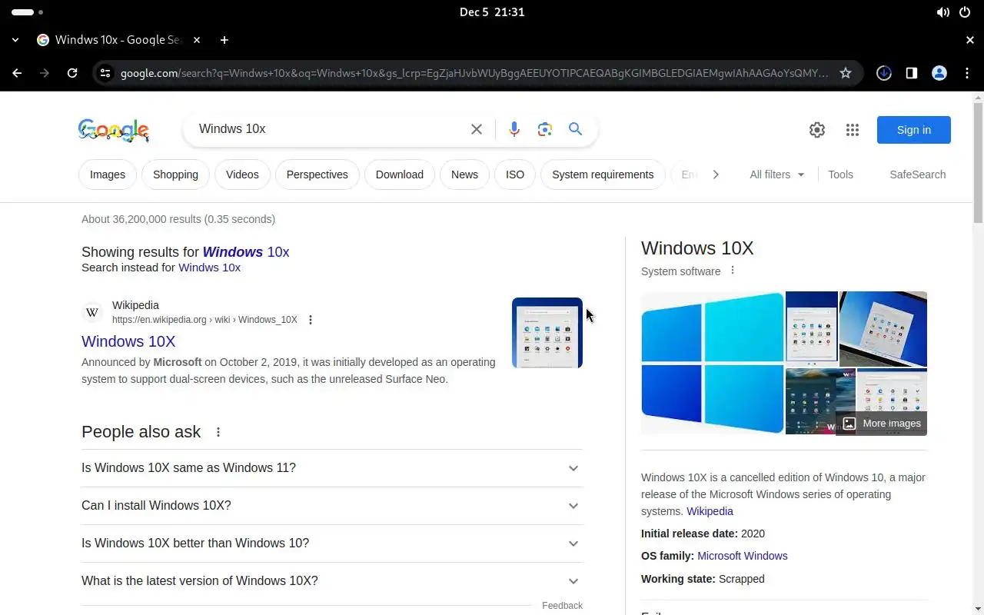
Task: Show more filter chips with right arrow
Action: point(716,175)
